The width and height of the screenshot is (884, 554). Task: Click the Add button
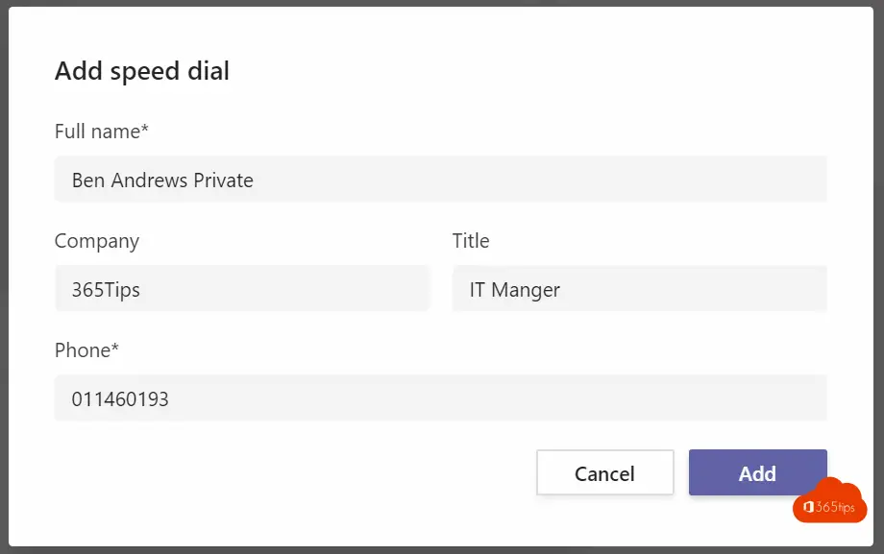[758, 472]
